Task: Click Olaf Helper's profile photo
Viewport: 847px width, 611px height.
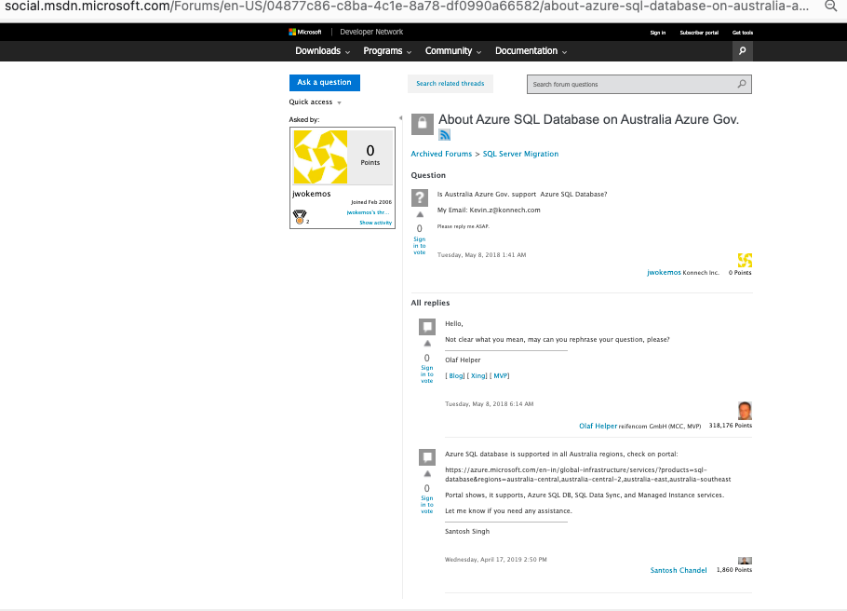Action: point(745,411)
